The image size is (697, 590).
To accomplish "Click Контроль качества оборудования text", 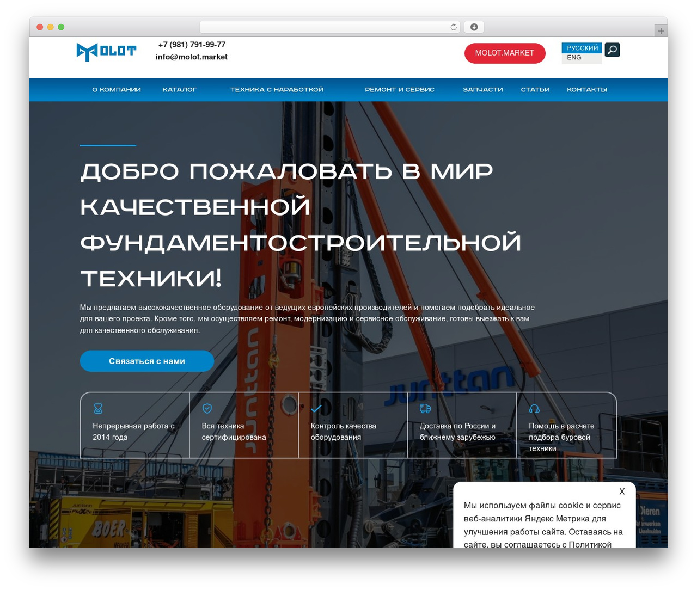I will click(x=344, y=432).
